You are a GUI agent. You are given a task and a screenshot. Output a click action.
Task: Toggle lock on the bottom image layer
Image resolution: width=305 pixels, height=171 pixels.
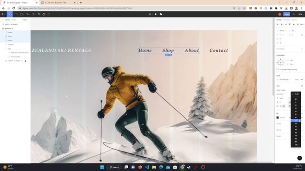click(25, 61)
